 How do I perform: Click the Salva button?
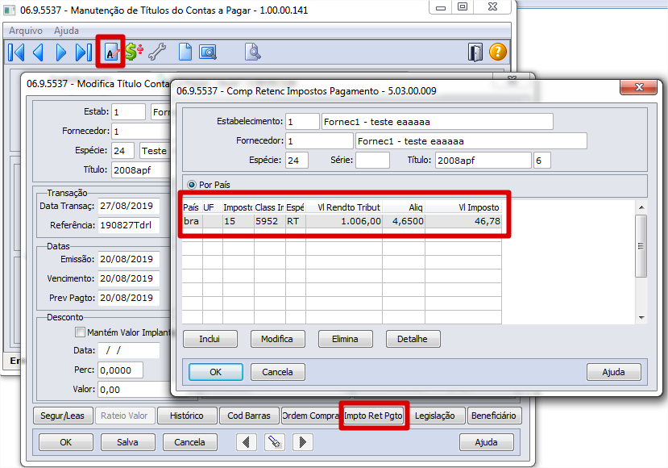coord(128,442)
